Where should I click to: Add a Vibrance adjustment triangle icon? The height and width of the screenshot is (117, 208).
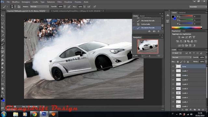click(x=194, y=37)
